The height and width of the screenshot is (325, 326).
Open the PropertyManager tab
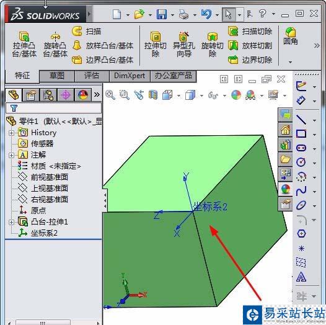point(31,95)
